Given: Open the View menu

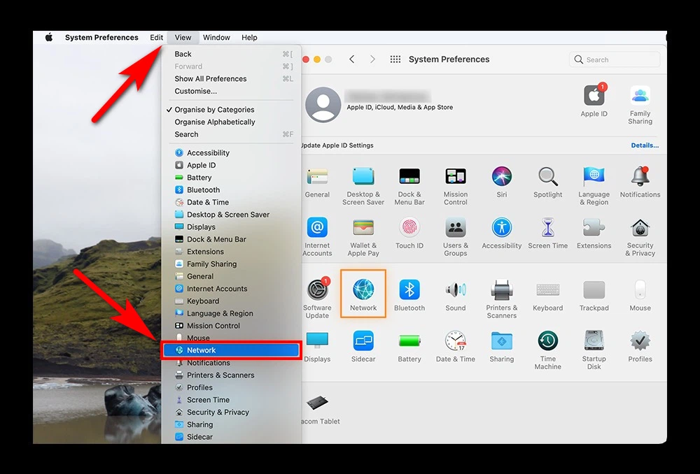Looking at the screenshot, I should [183, 38].
